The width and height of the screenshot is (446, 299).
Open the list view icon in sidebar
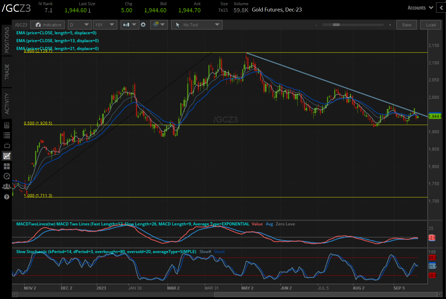click(7, 135)
